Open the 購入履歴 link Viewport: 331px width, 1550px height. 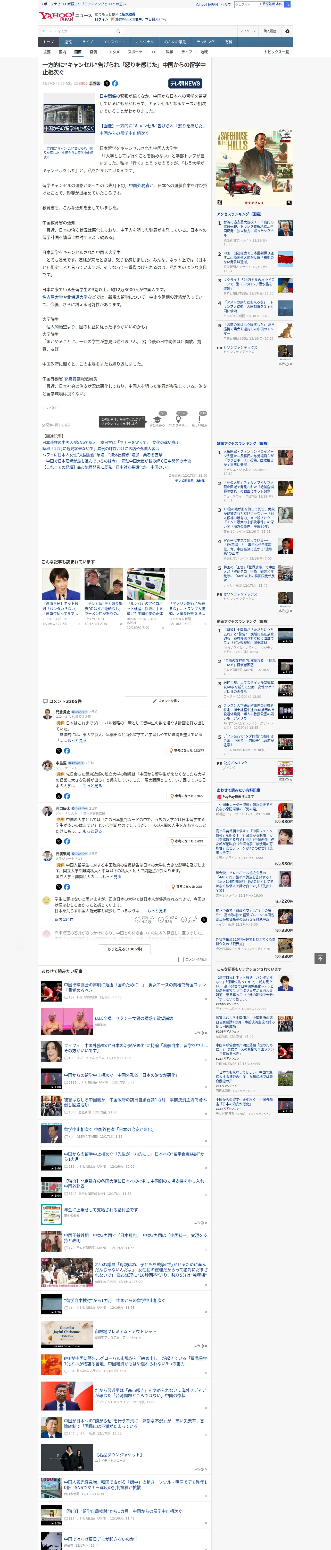270,31
